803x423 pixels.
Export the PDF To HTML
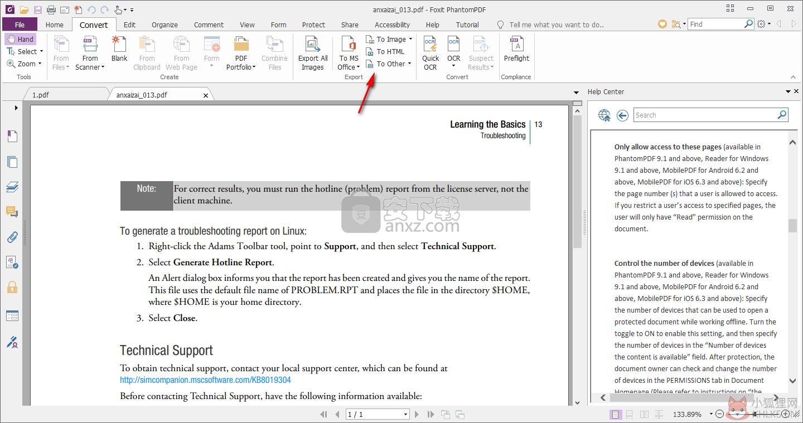(385, 51)
